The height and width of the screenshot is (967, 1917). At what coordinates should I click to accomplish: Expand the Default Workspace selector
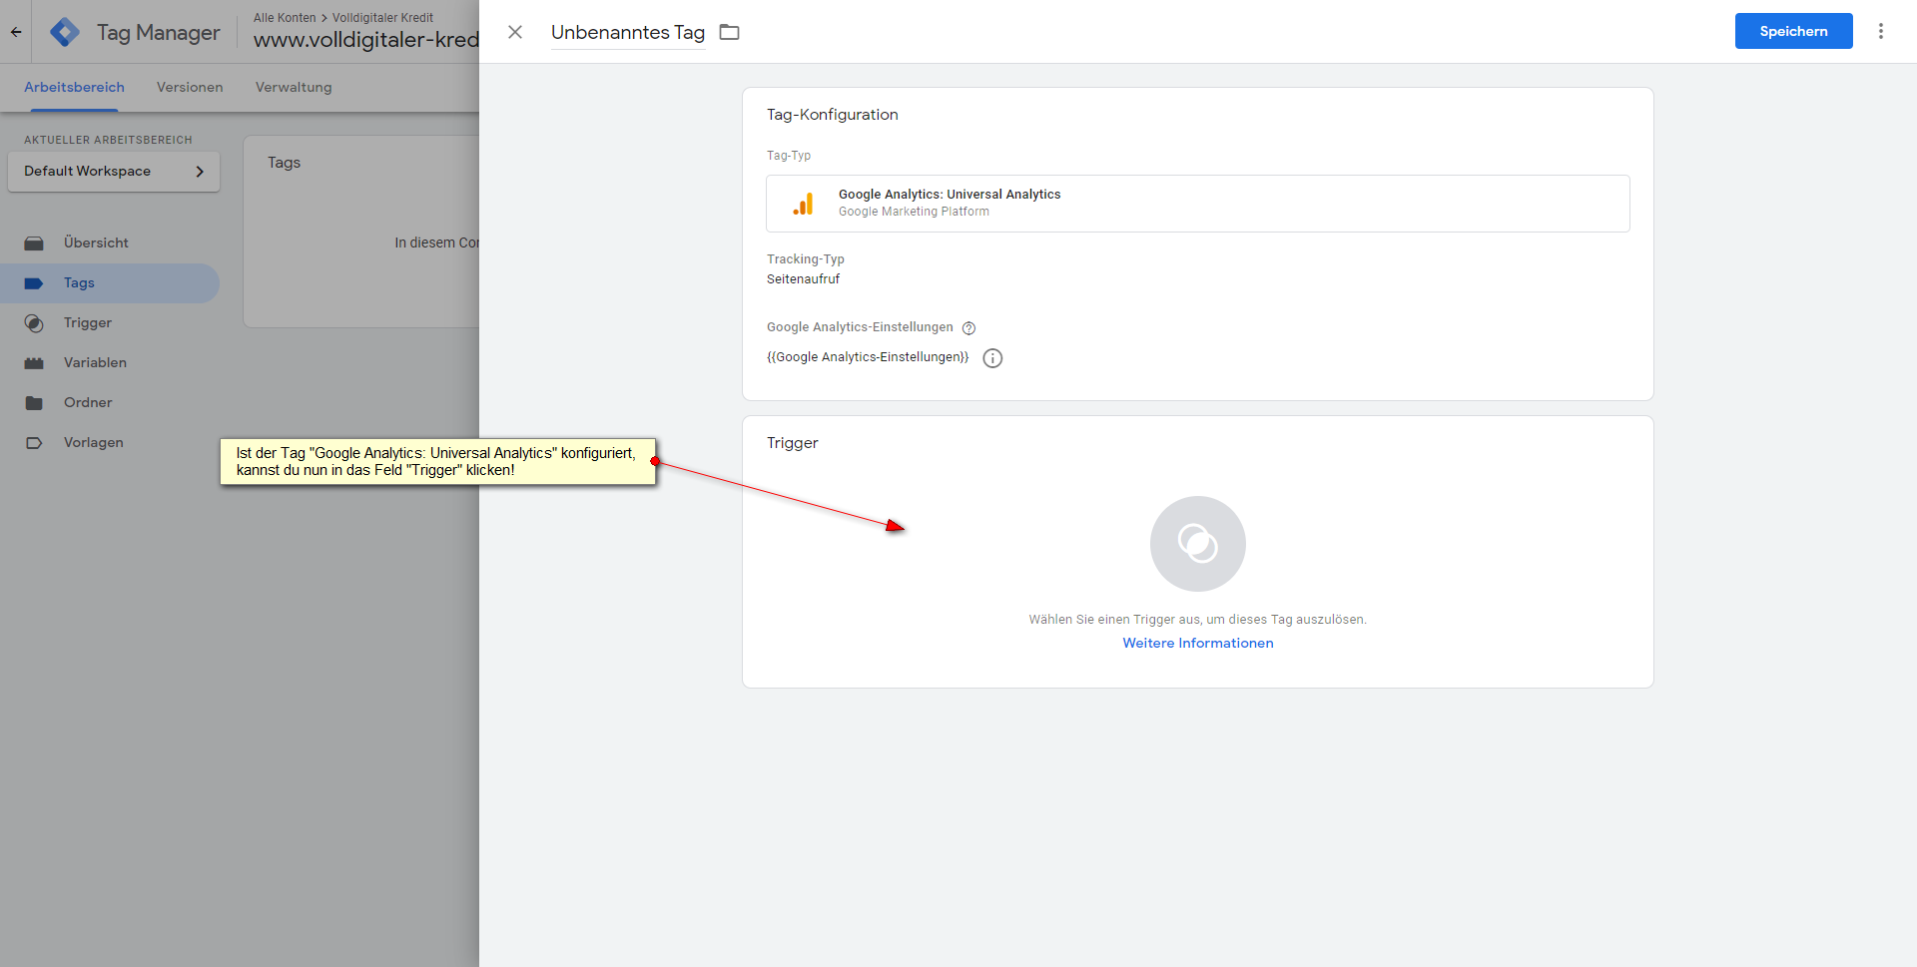(114, 171)
